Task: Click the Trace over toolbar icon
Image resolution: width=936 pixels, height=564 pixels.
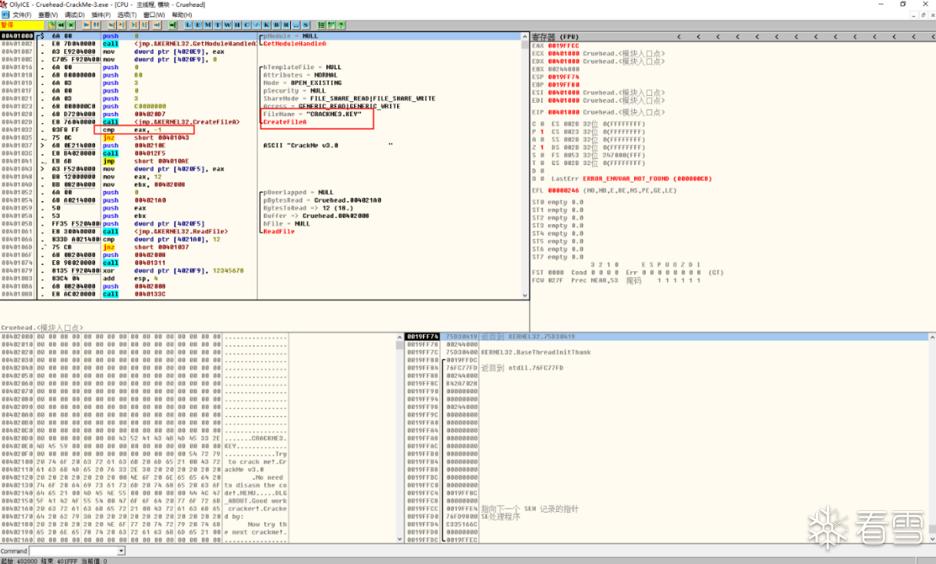Action: [x=144, y=25]
